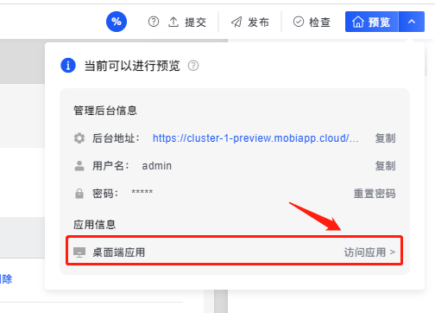
Task: Open help icon next to 当前可以进行预览
Action: point(193,66)
